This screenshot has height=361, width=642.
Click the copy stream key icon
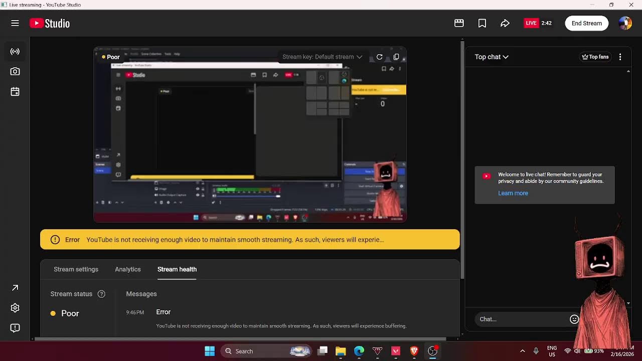click(x=396, y=57)
